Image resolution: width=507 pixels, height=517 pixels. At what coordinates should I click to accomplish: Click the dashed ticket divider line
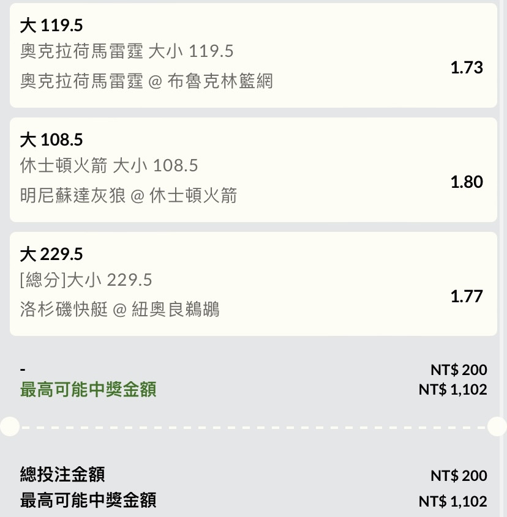coord(254,427)
